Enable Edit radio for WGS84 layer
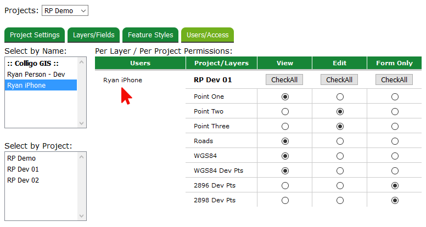Screen dimensions: 426x227 pos(340,156)
